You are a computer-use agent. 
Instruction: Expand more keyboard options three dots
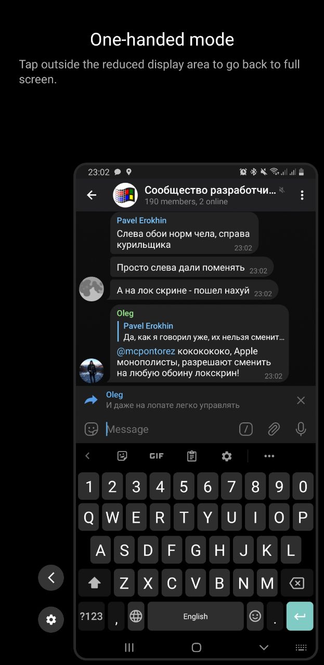[269, 456]
